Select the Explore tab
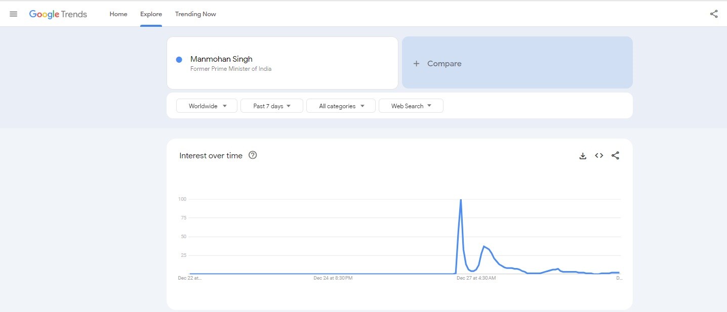 [x=151, y=14]
